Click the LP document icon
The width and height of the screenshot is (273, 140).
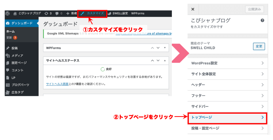coord(8,78)
